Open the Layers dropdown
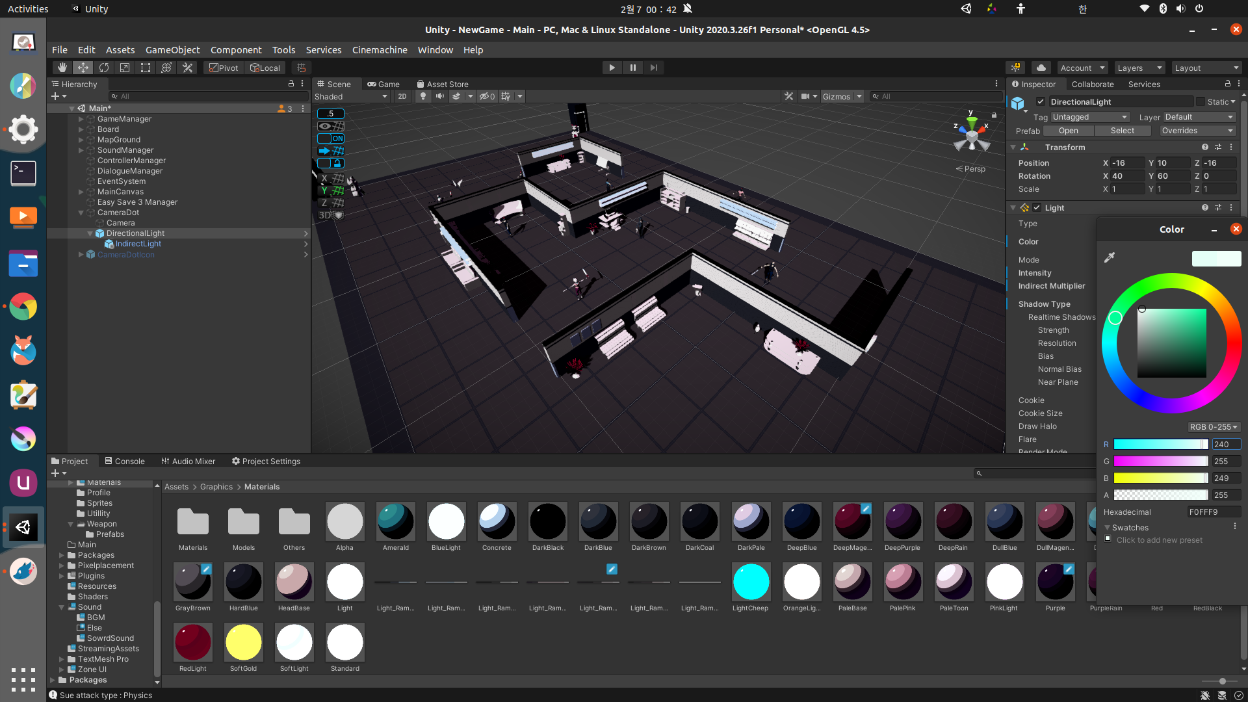The height and width of the screenshot is (702, 1248). tap(1139, 68)
